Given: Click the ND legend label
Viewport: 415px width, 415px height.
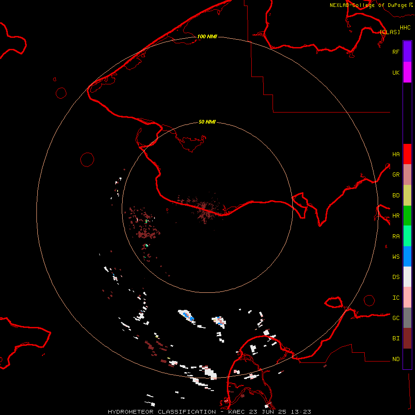Looking at the screenshot, I should tap(396, 359).
